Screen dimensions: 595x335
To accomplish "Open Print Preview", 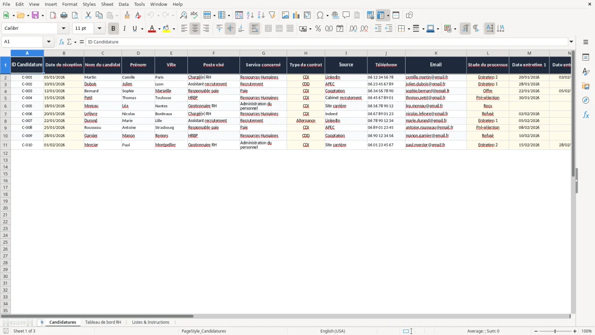I will pyautogui.click(x=75, y=15).
